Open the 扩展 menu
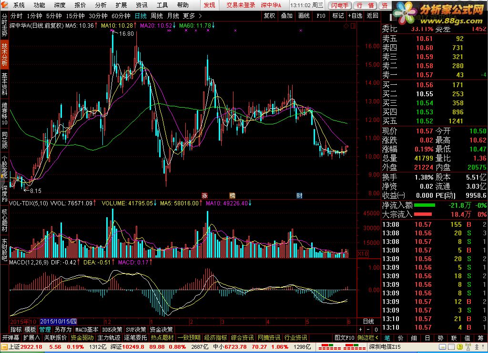Image resolution: width=488 pixels, height=353 pixels. pyautogui.click(x=121, y=5)
